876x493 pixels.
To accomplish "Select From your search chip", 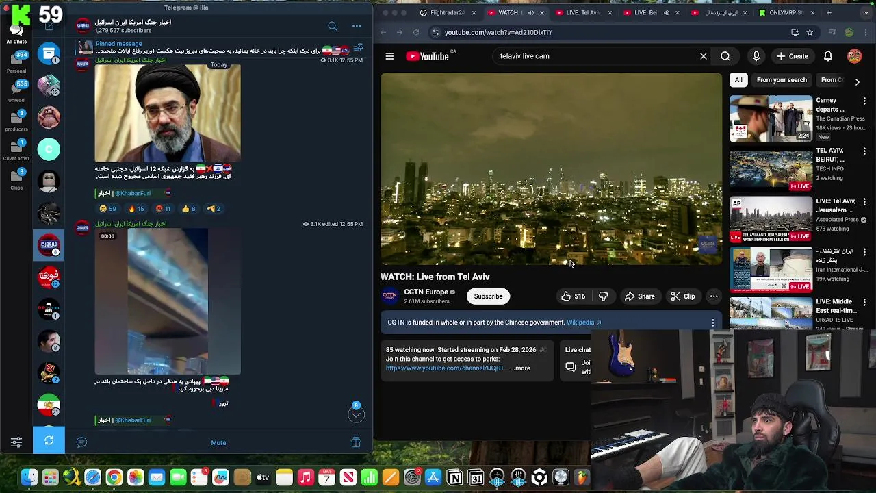I will (x=782, y=80).
